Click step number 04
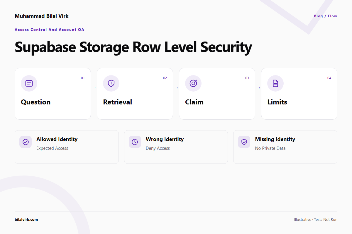The height and width of the screenshot is (234, 352). pyautogui.click(x=329, y=78)
